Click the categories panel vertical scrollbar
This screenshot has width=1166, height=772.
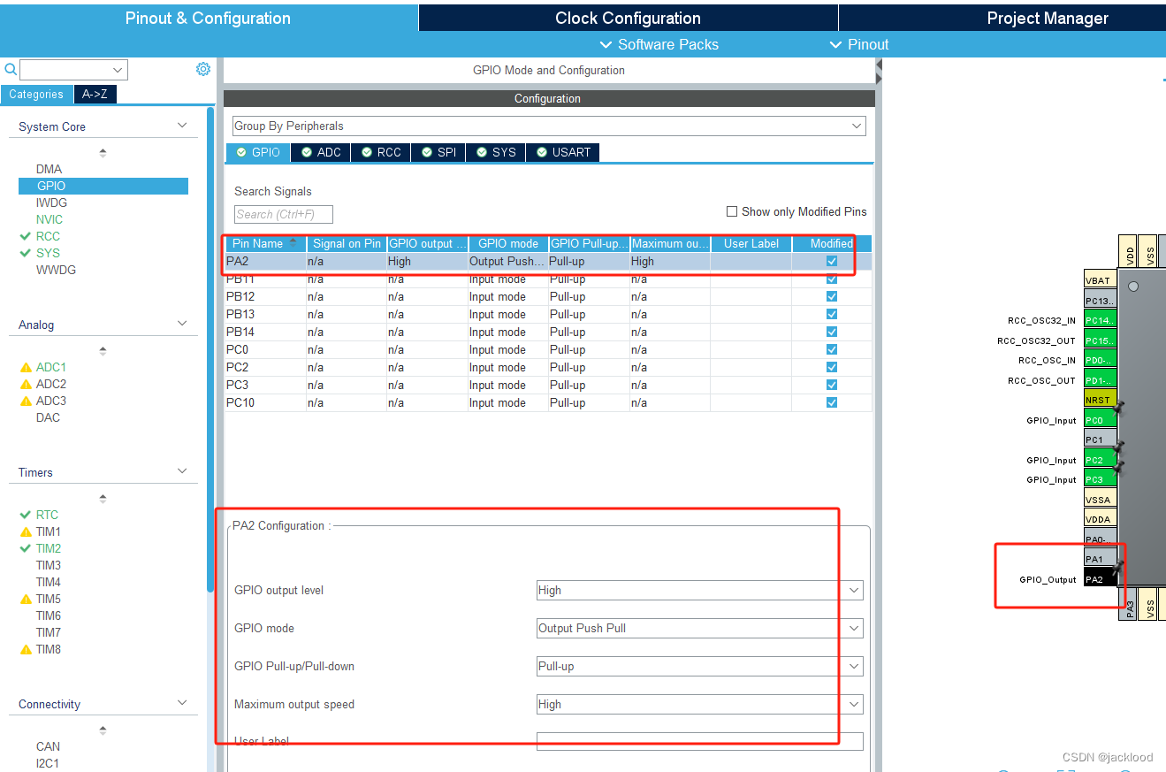(x=210, y=349)
